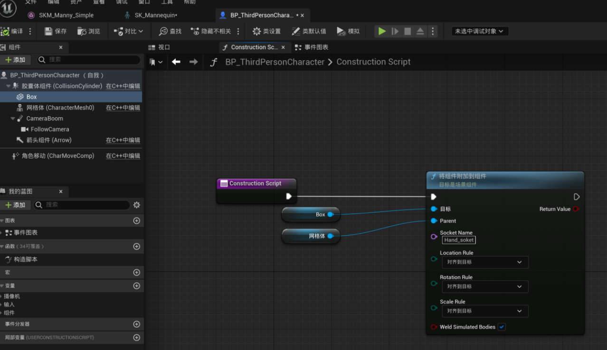Open Class Defaults (类默认值)
Viewport: 607px width, 350px height.
309,31
